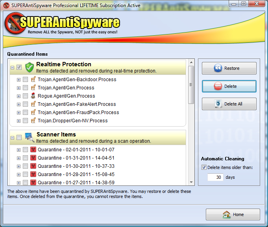This screenshot has height=227, width=268.
Task: Expand Trojan.Agent/Gen-FraudPack.Process node
Action: (x=18, y=113)
